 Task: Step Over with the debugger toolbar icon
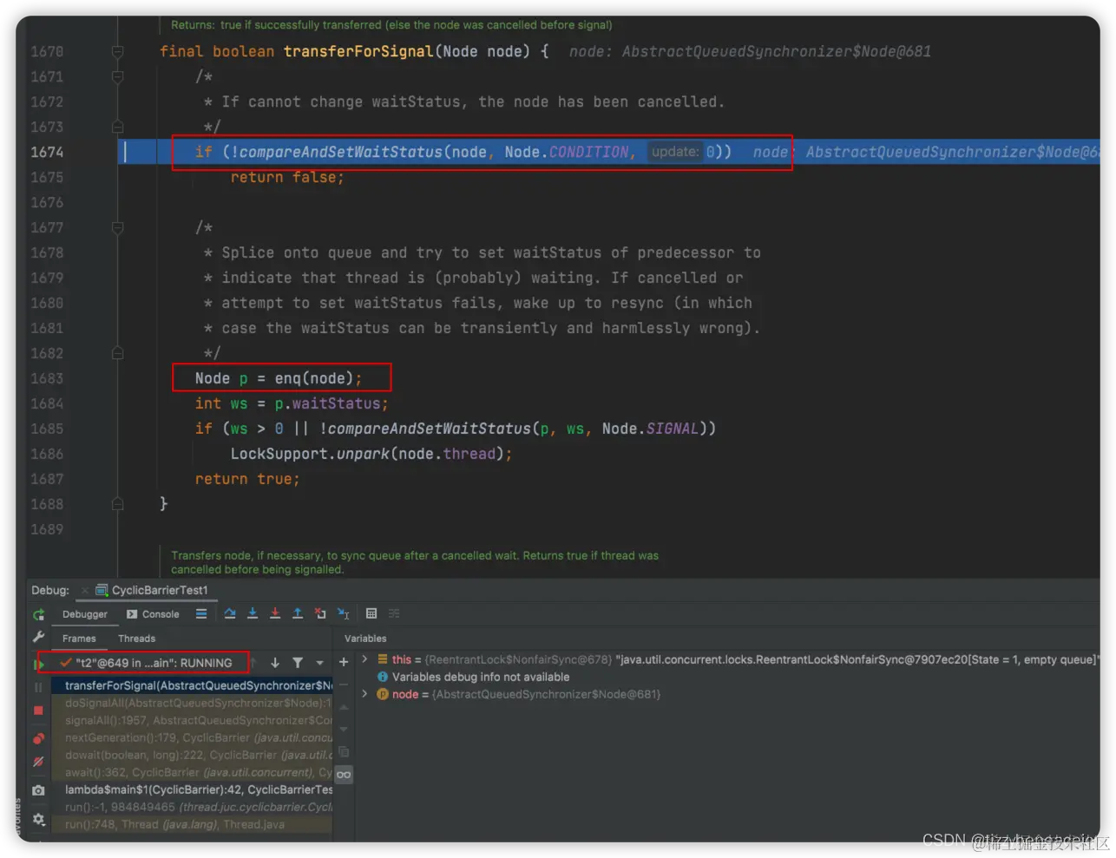pos(230,613)
